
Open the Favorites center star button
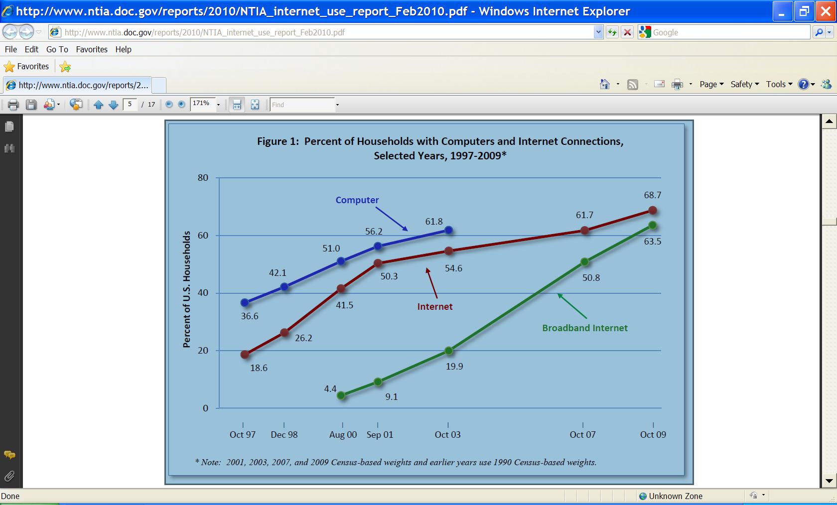click(26, 66)
